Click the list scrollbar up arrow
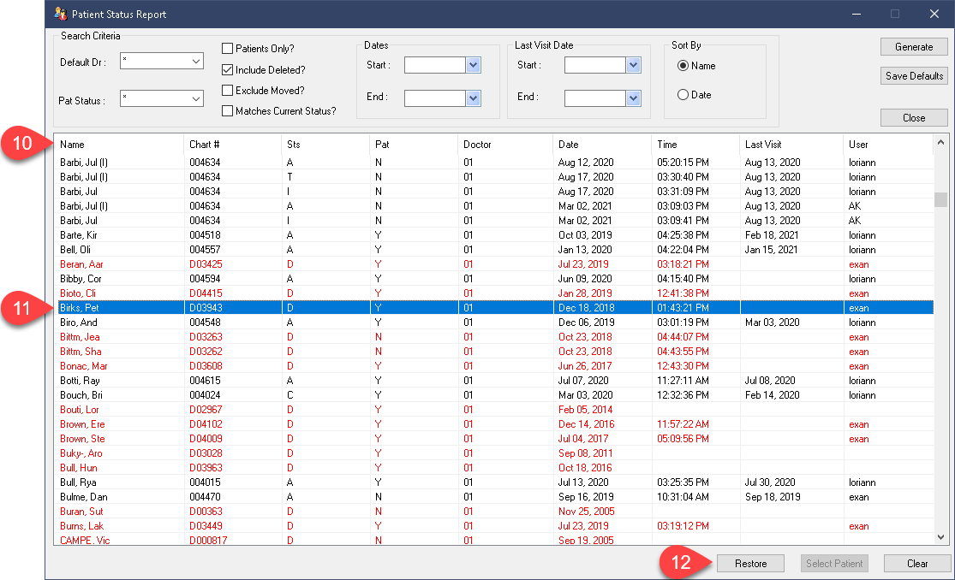This screenshot has width=955, height=580. pos(941,142)
